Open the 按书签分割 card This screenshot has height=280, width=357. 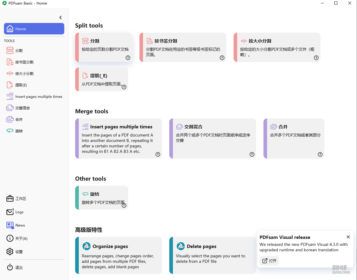[x=183, y=47]
